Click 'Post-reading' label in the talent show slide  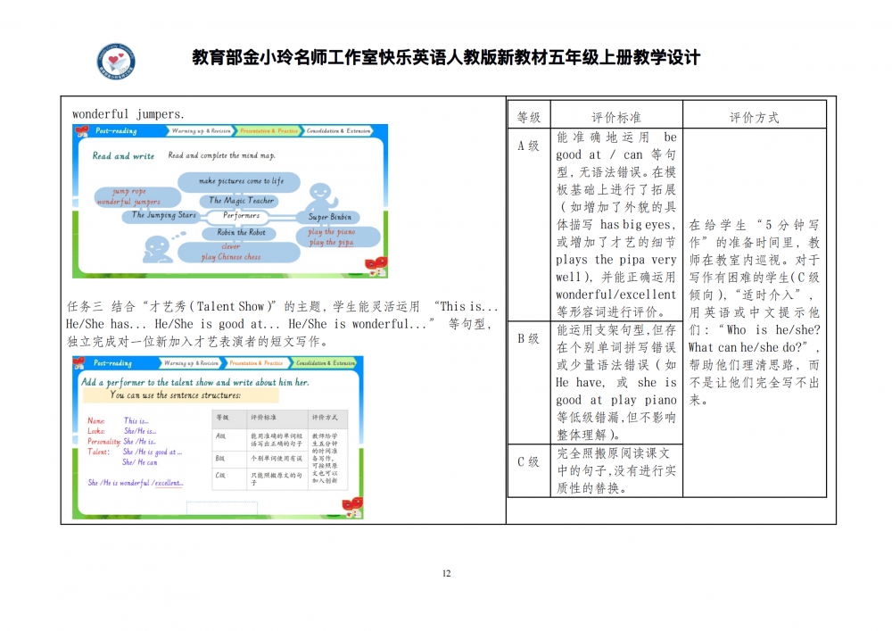(x=112, y=363)
